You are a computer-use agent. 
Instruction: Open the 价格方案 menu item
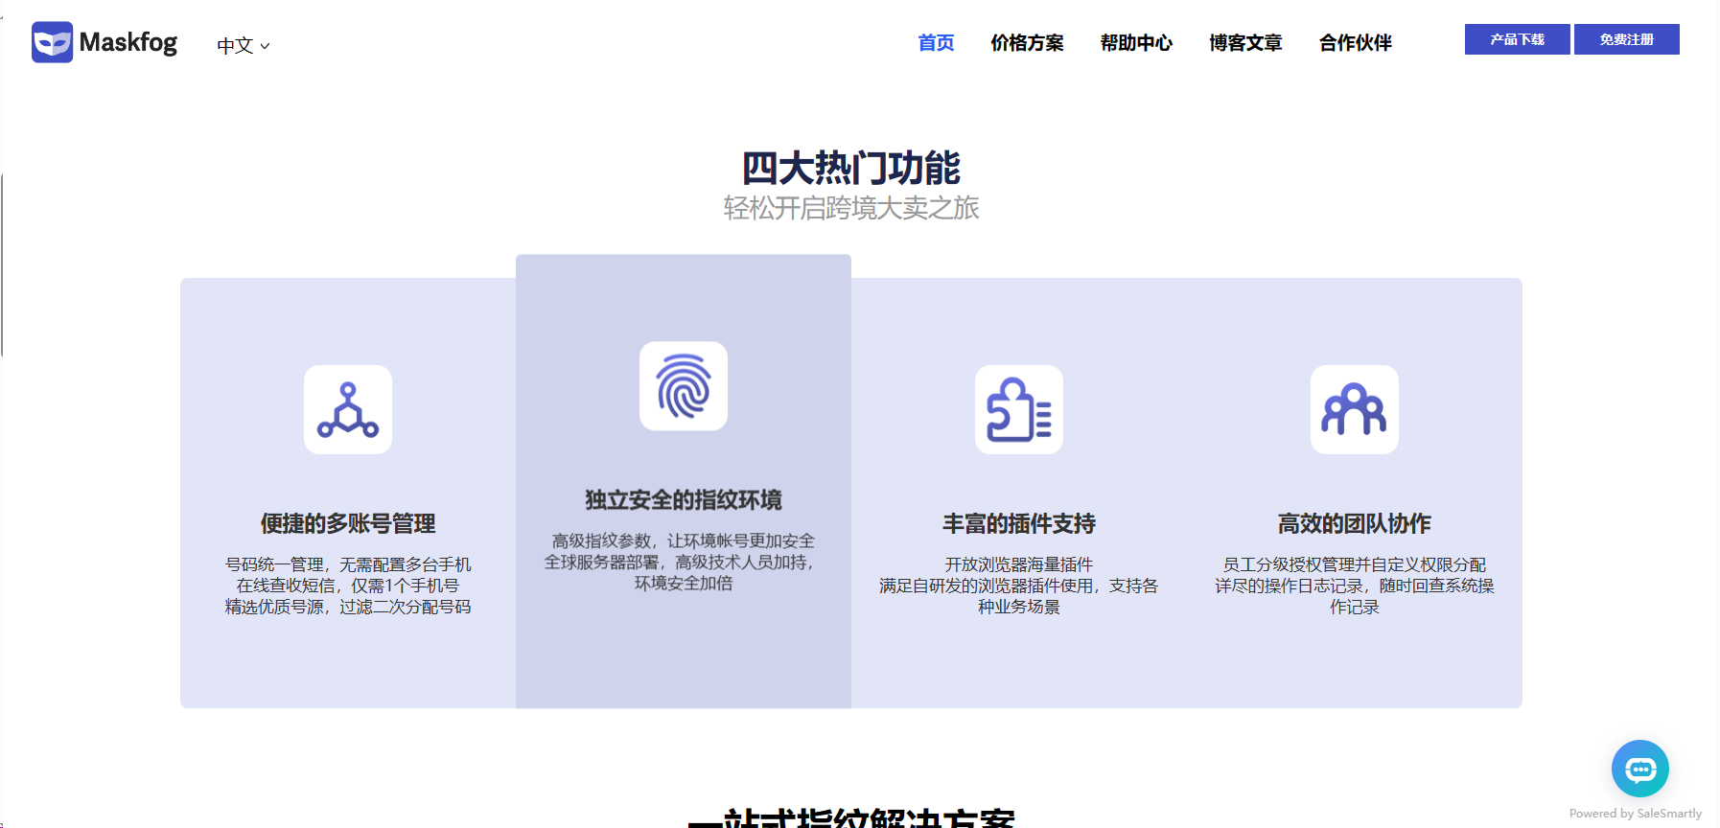pyautogui.click(x=1027, y=43)
